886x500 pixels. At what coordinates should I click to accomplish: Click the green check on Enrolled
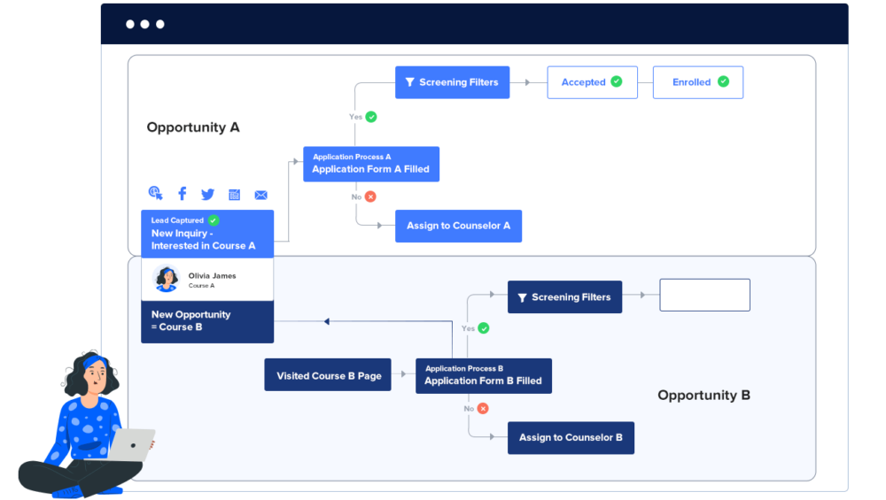[723, 81]
